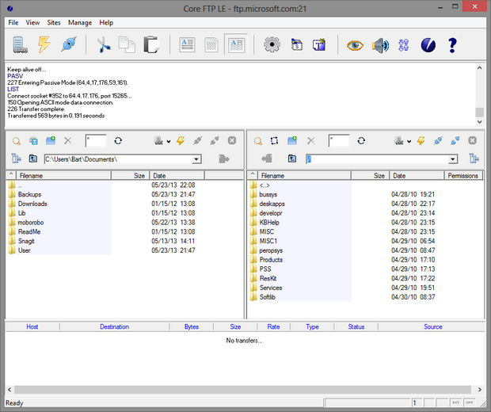The image size is (491, 412).
Task: Select remote deskapps folder
Action: [272, 204]
